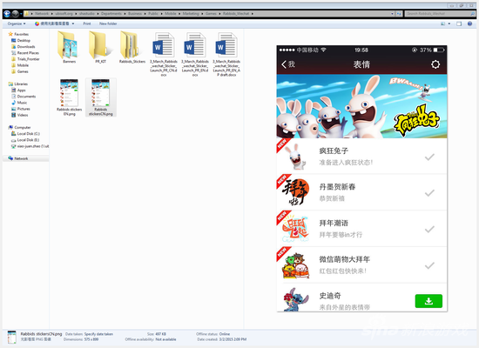
Task: Open the view options dropdown arrow
Action: pos(449,23)
